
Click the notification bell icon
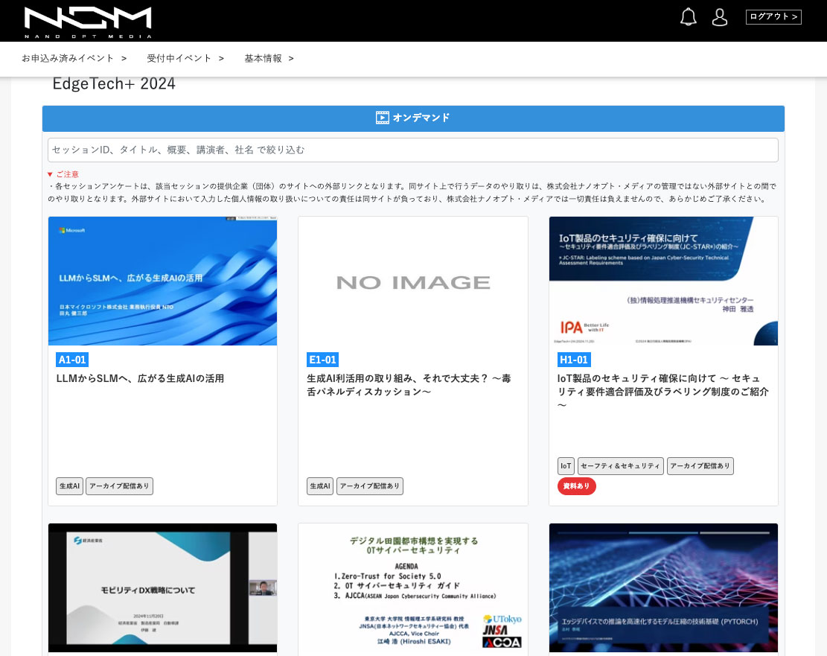point(689,17)
